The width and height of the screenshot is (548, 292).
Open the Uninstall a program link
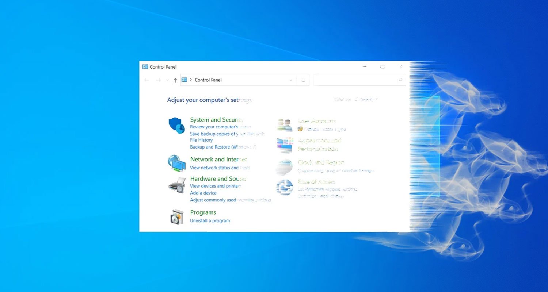click(210, 220)
